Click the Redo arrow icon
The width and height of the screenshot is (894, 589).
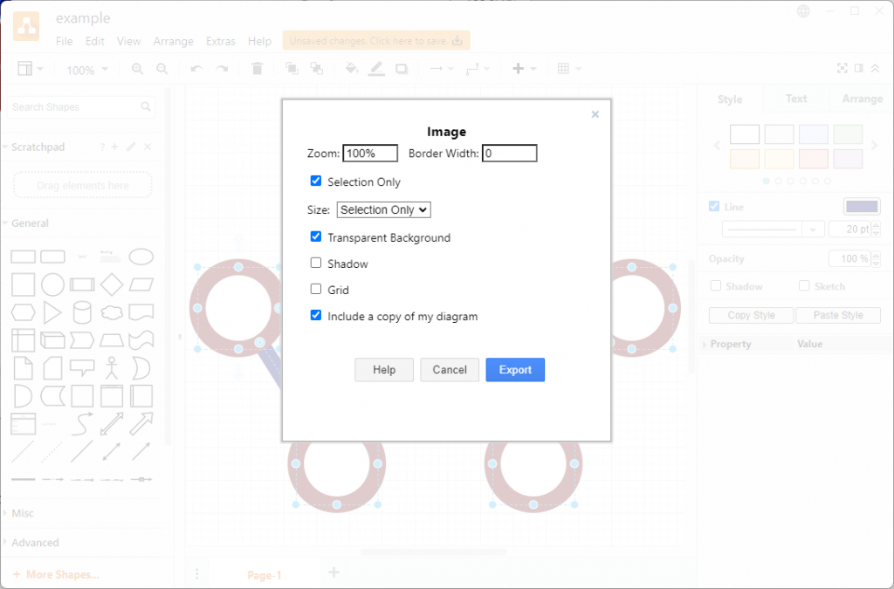click(222, 69)
